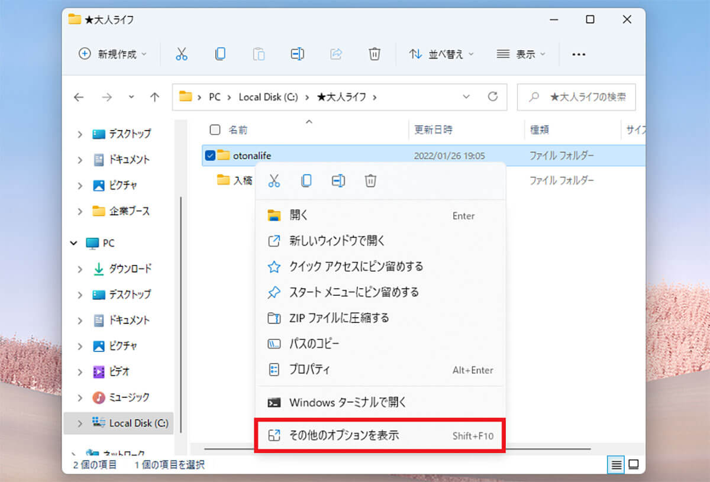710x482 pixels.
Task: Choose クイック アクセスにピン留めする
Action: [380, 267]
